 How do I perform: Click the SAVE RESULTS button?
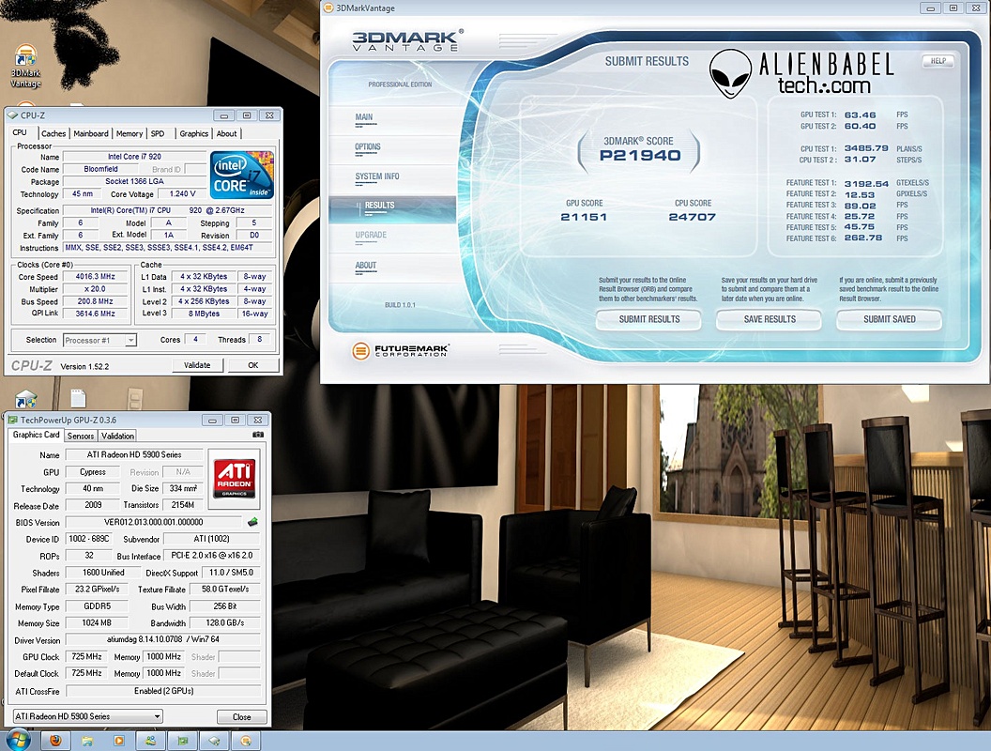pos(769,320)
